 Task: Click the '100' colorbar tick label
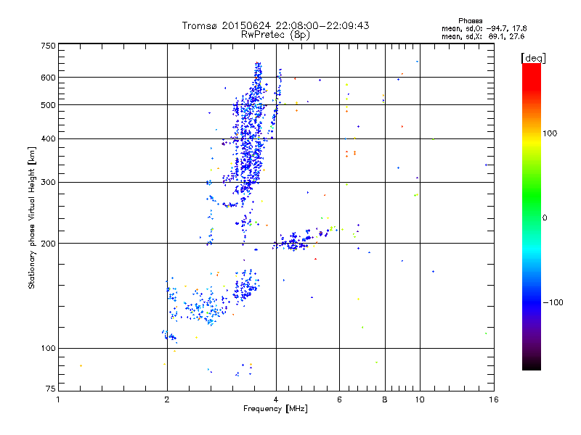tap(550, 133)
